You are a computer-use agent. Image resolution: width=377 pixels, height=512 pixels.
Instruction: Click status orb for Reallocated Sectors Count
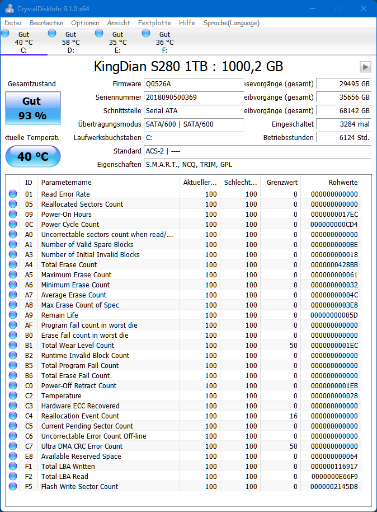(x=13, y=204)
